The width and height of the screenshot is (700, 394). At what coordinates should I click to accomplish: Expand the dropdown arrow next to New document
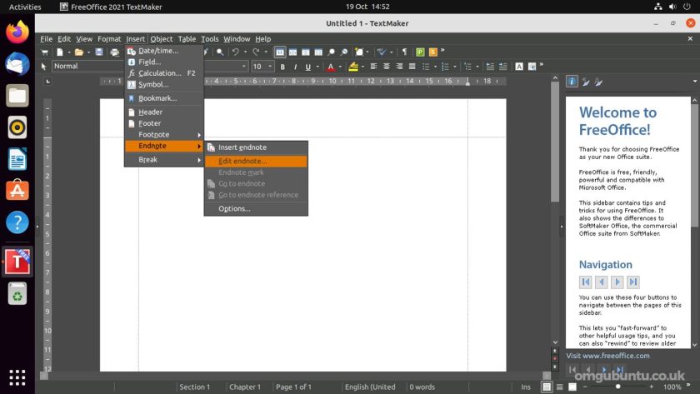pos(69,52)
